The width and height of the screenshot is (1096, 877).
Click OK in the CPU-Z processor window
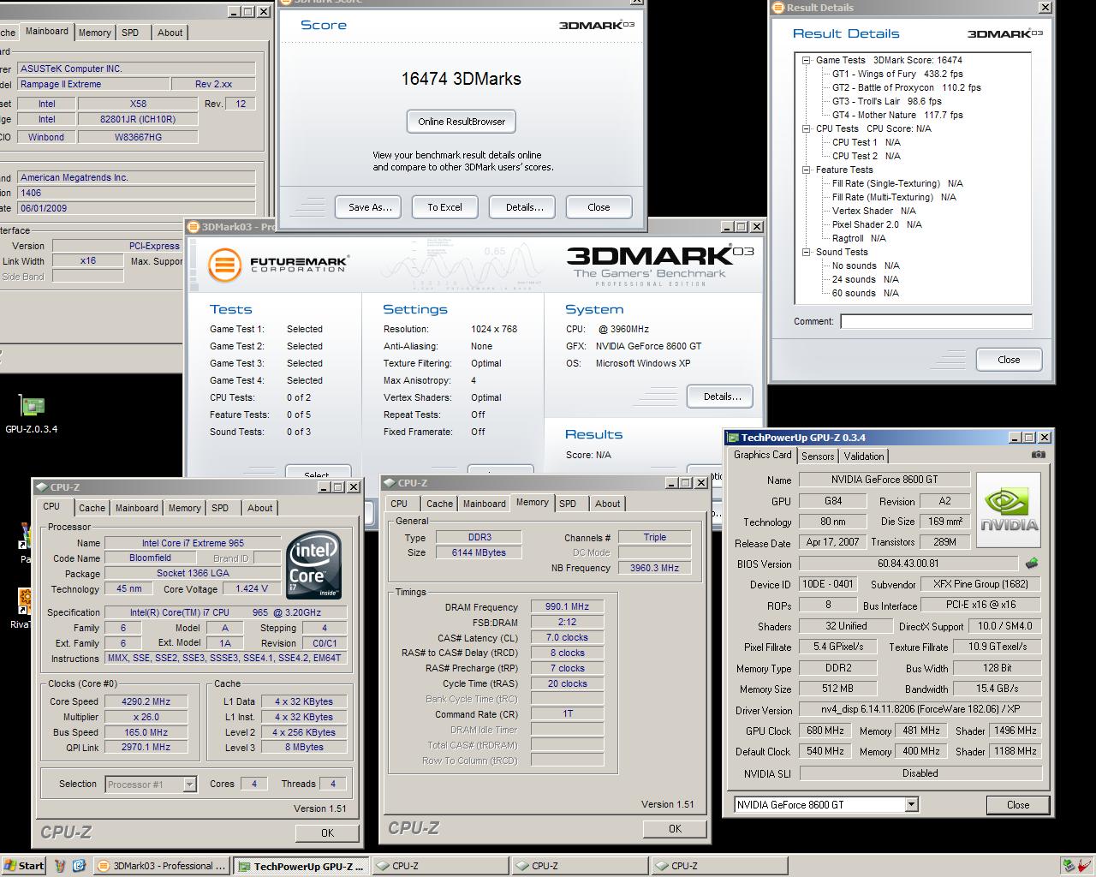[327, 832]
